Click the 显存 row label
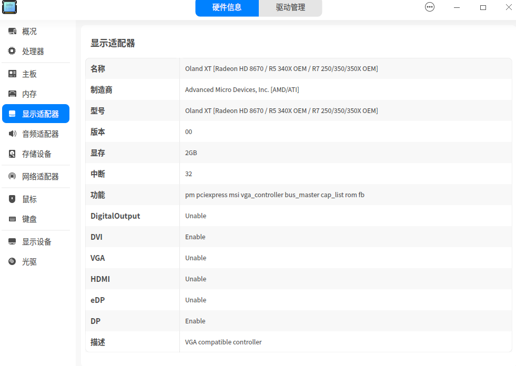This screenshot has height=366, width=516. pyautogui.click(x=98, y=152)
